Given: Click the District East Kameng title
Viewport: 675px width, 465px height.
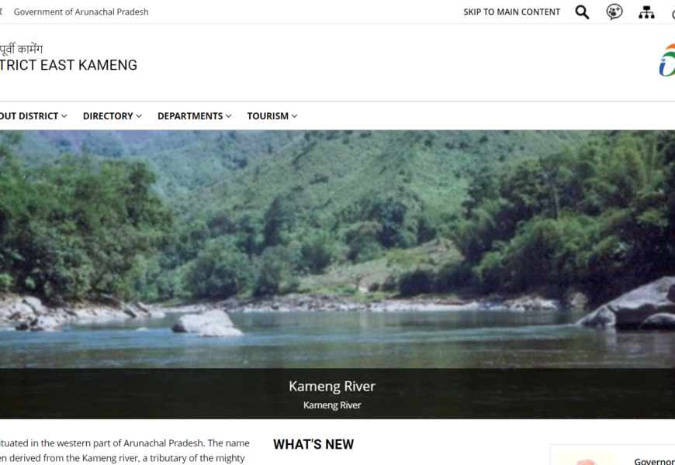Looking at the screenshot, I should pos(68,65).
